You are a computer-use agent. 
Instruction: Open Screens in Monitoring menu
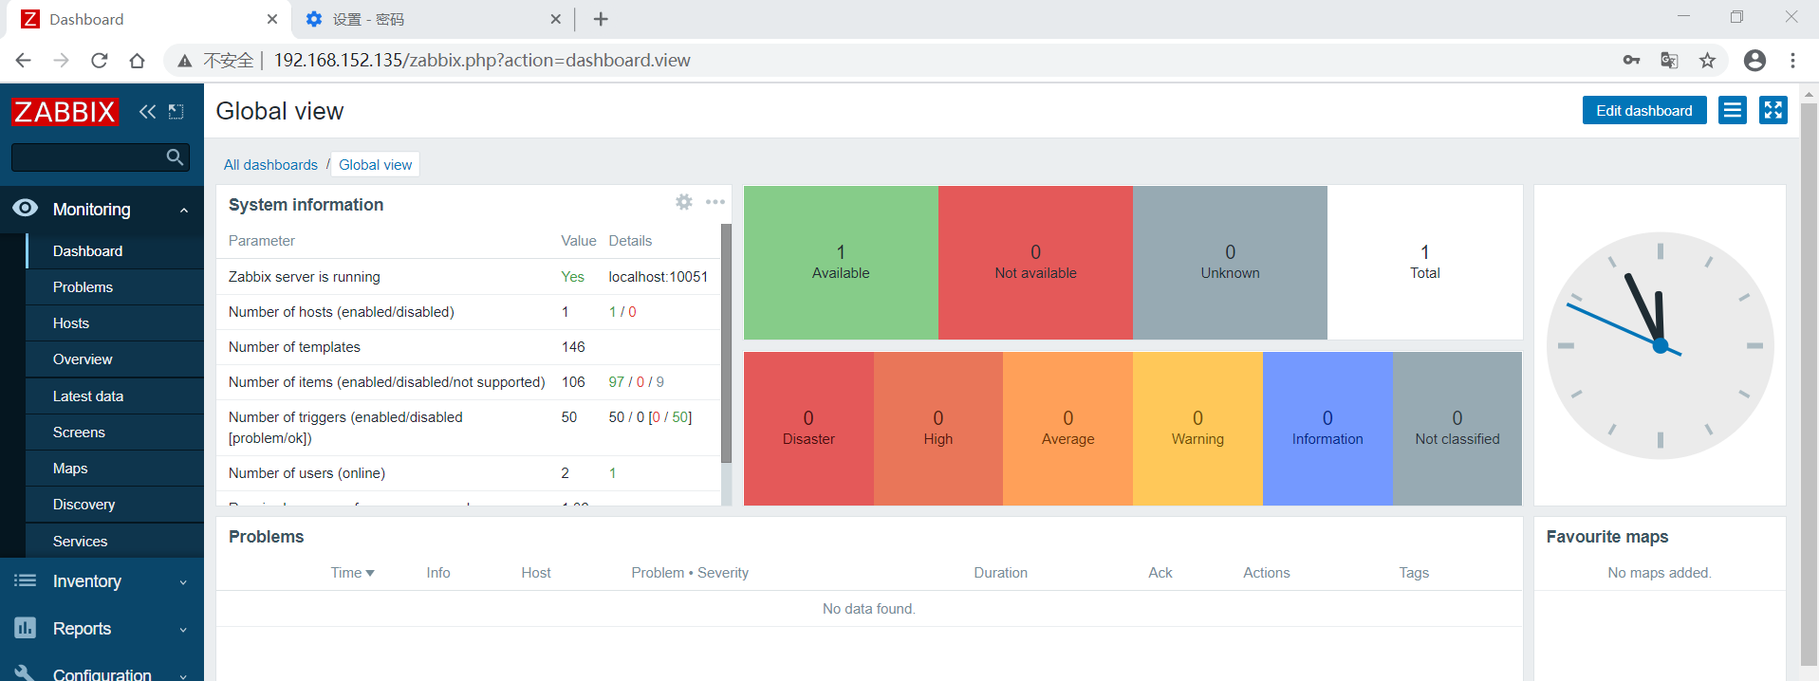[x=116, y=433]
